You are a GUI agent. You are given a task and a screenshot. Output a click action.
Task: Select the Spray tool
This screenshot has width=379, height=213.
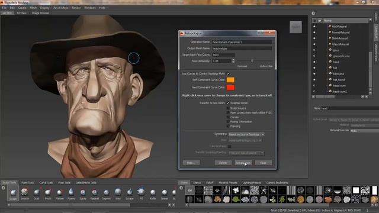tap(83, 193)
